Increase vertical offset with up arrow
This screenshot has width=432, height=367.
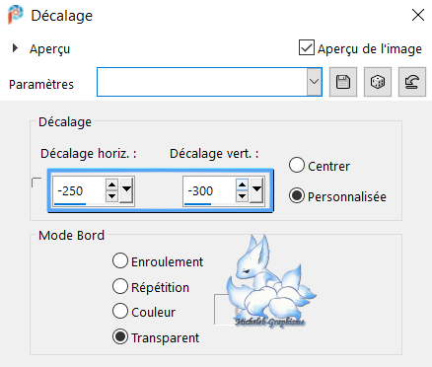click(242, 184)
